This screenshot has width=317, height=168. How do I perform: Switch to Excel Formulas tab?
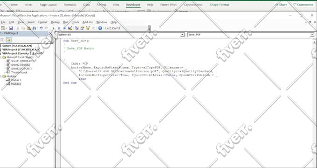coord(70,5)
